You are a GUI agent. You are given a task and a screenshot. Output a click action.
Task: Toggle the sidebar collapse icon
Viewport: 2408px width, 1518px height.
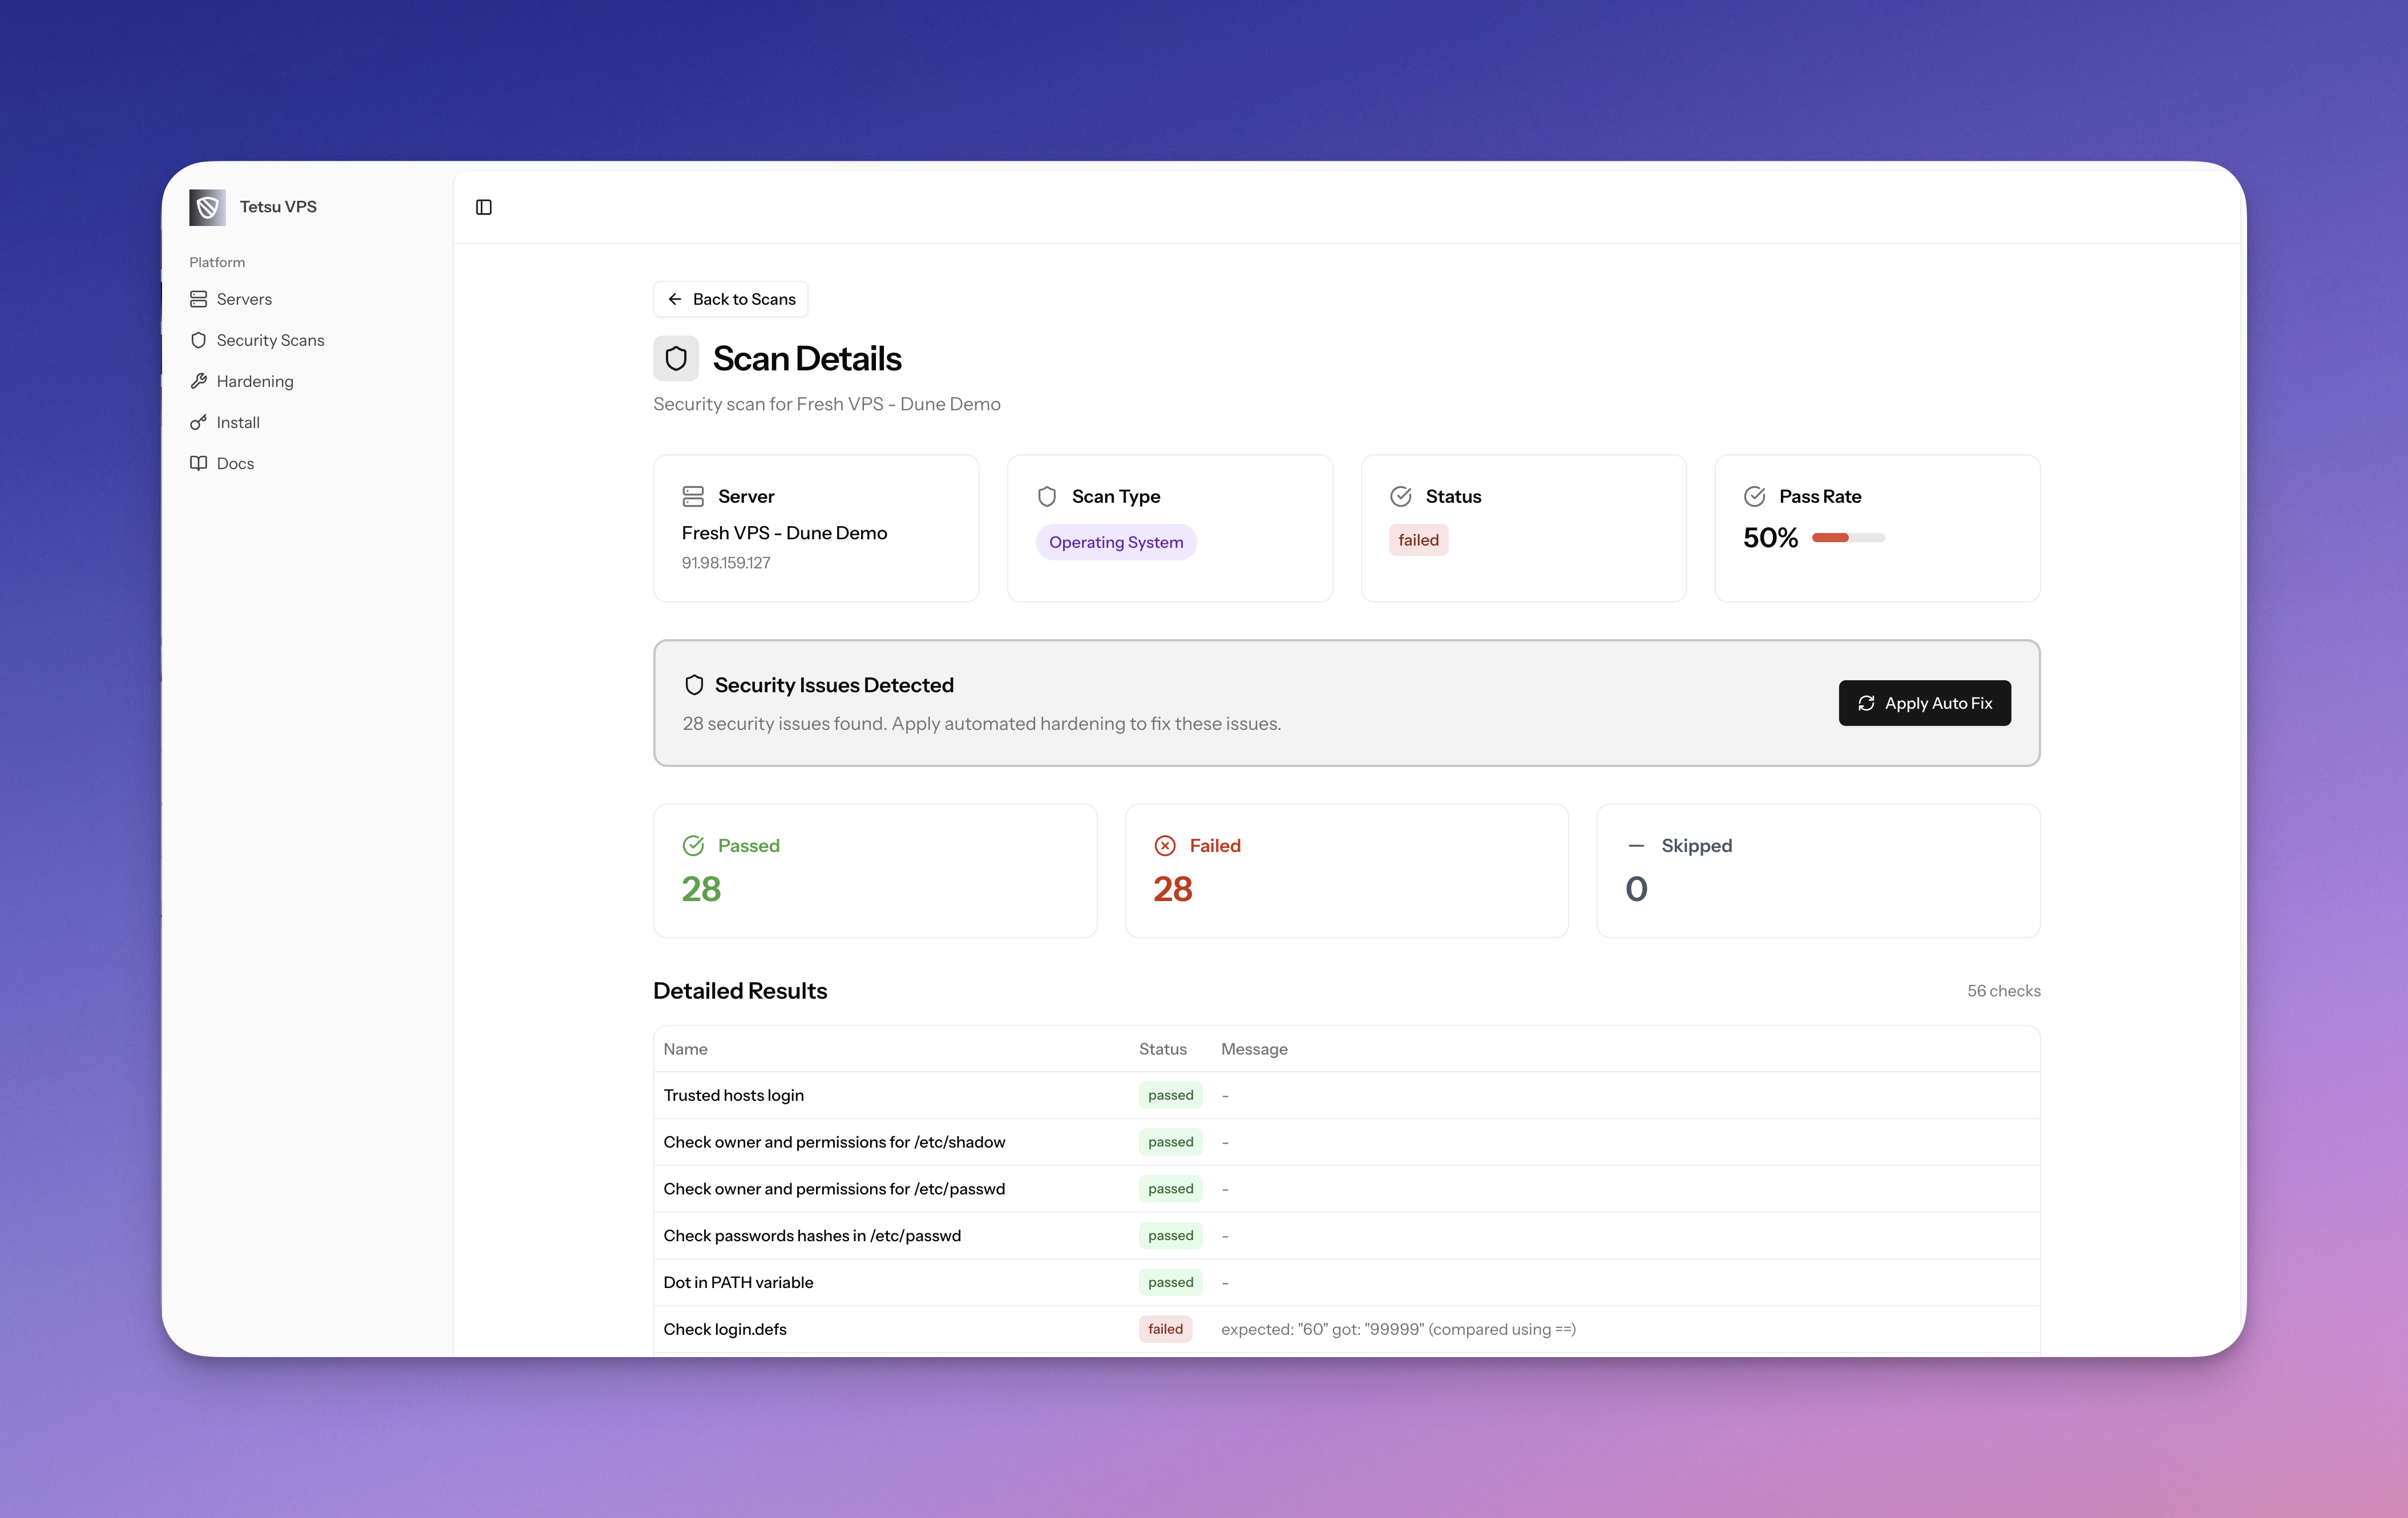click(484, 207)
